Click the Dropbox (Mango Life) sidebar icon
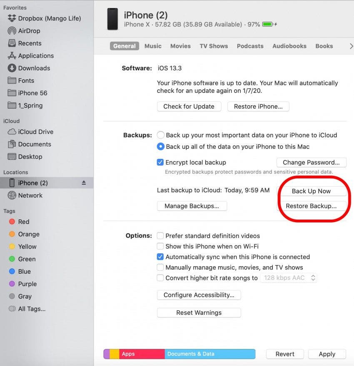 pos(12,18)
